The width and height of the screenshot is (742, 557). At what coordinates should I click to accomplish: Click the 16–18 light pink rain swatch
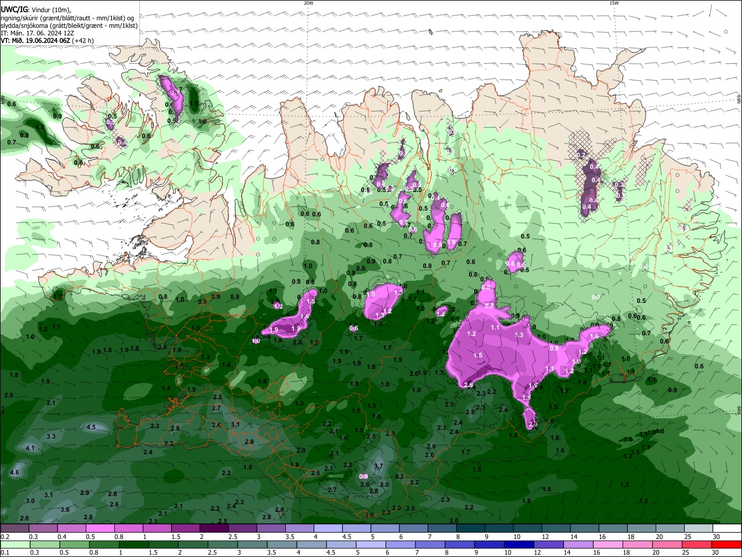point(609,545)
